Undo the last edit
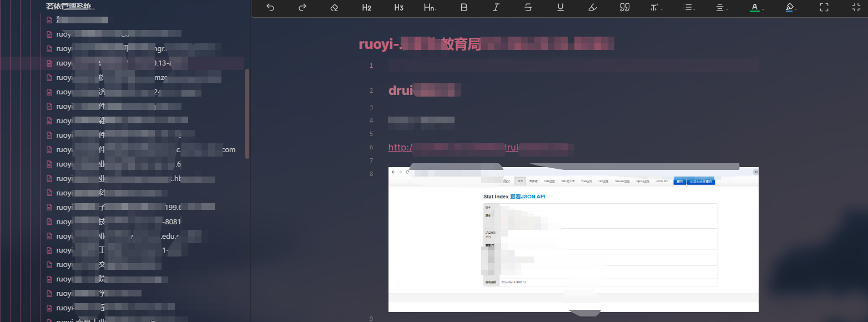This screenshot has width=868, height=322. click(x=270, y=7)
